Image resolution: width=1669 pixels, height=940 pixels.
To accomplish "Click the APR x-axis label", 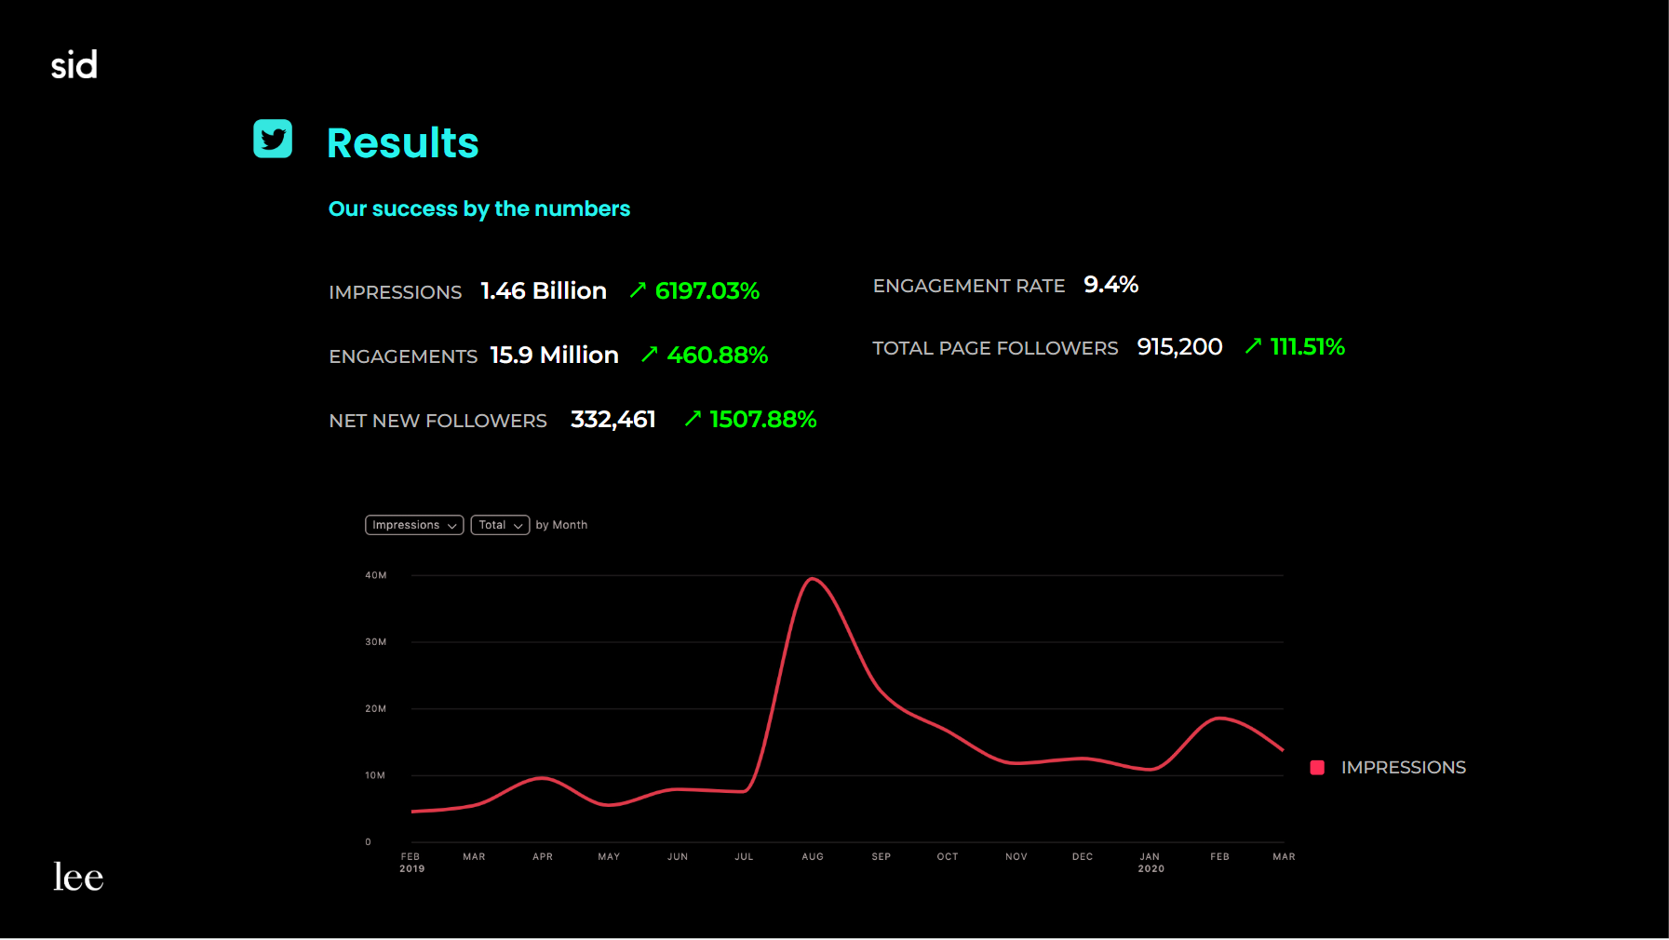I will 543,857.
